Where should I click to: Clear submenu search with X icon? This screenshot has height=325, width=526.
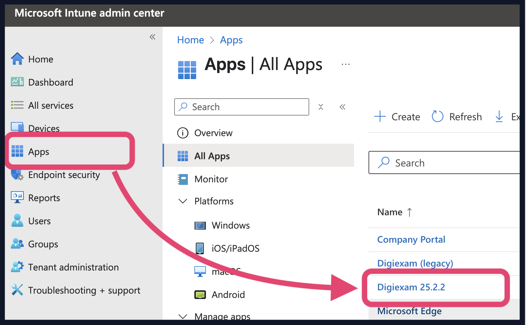click(321, 107)
